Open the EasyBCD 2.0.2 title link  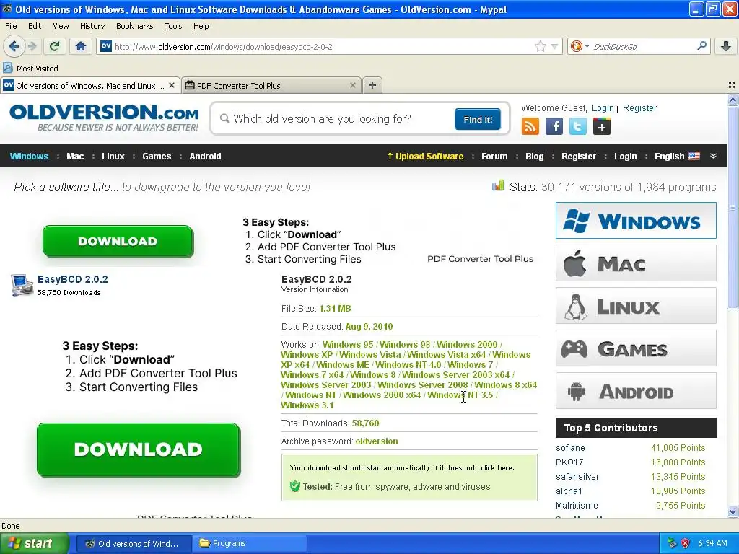click(x=73, y=279)
